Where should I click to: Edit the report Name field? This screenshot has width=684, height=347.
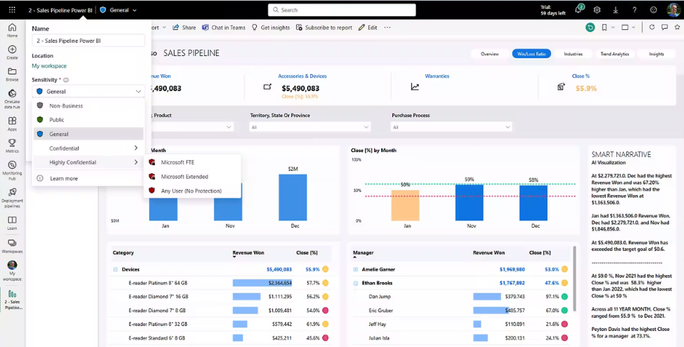[x=88, y=41]
